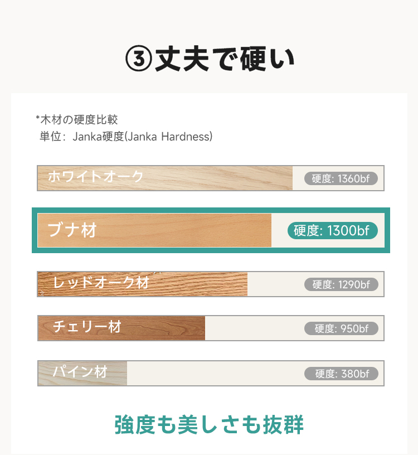Click the 硬度: 1290bf badge
This screenshot has height=455, width=418.
click(x=341, y=284)
